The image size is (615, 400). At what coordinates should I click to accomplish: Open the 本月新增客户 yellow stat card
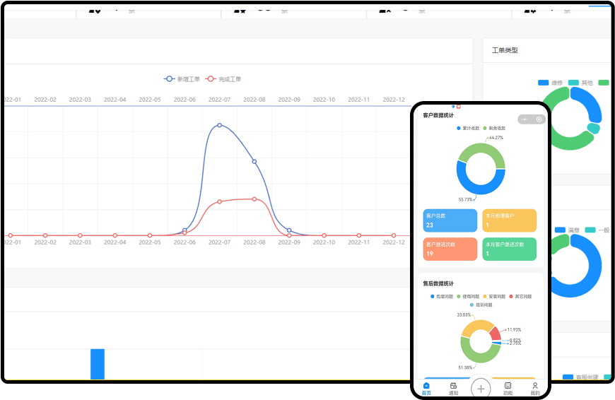[509, 220]
